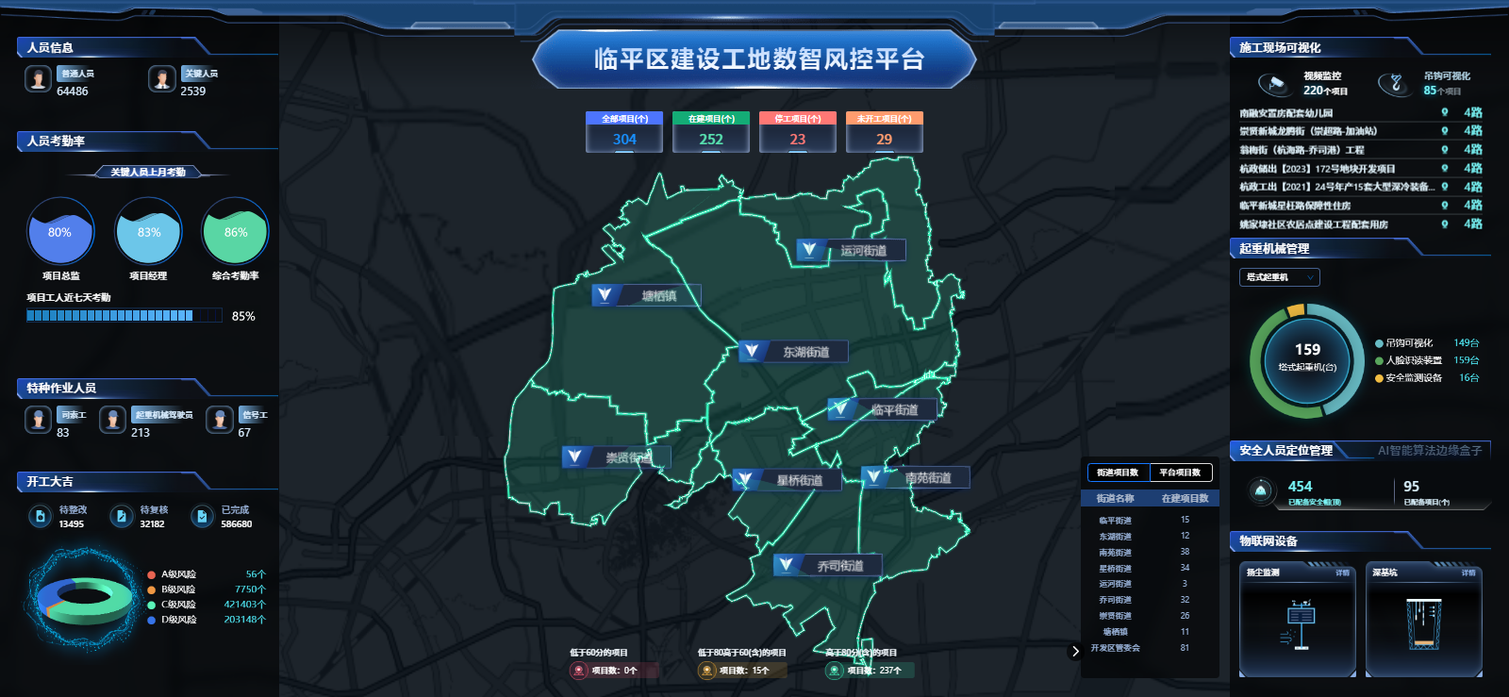Click the 南苑街道 map marker icon
Image resolution: width=1509 pixels, height=697 pixels.
(873, 477)
